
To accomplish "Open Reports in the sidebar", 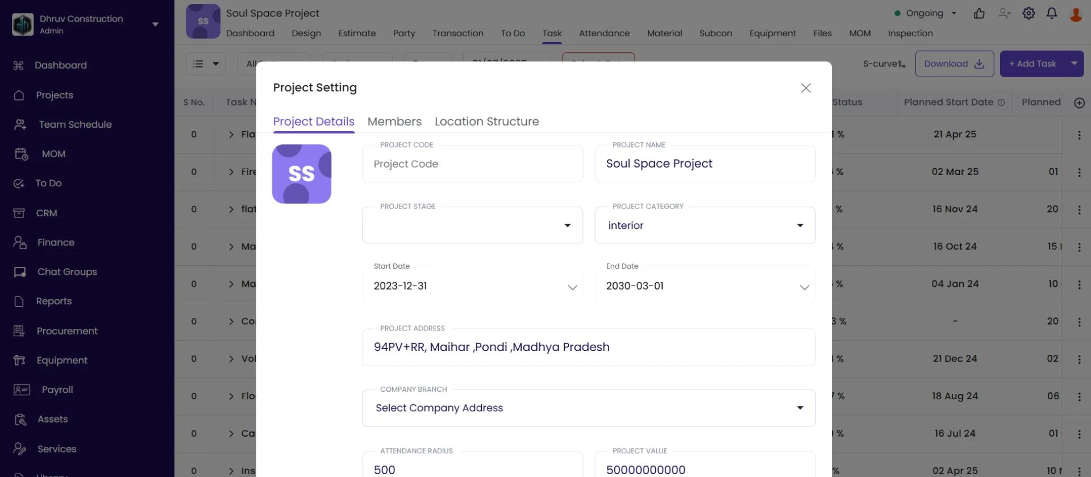I will [53, 302].
